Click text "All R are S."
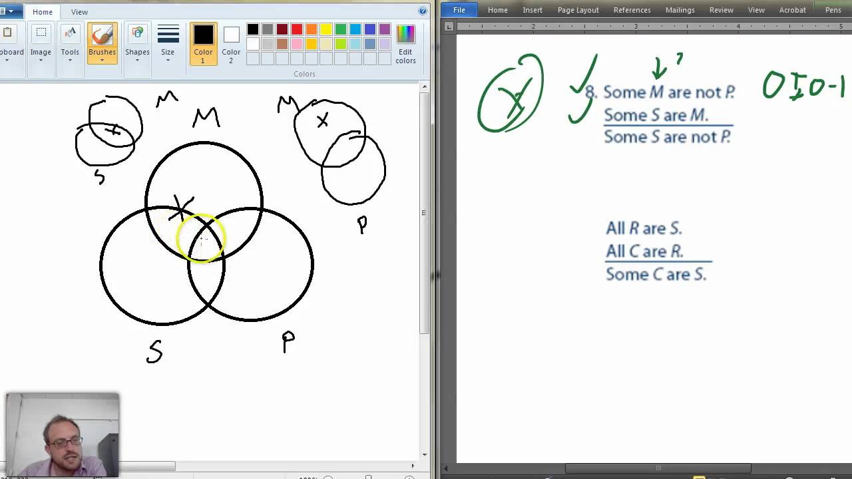Screen dimensions: 852x479 tap(644, 228)
